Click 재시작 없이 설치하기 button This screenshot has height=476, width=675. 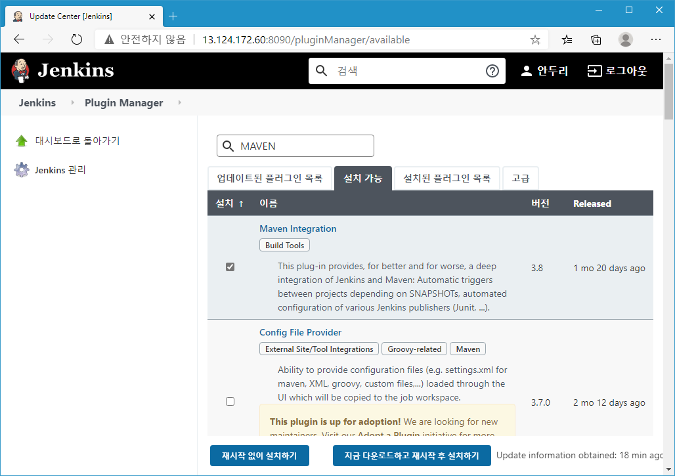pyautogui.click(x=259, y=456)
